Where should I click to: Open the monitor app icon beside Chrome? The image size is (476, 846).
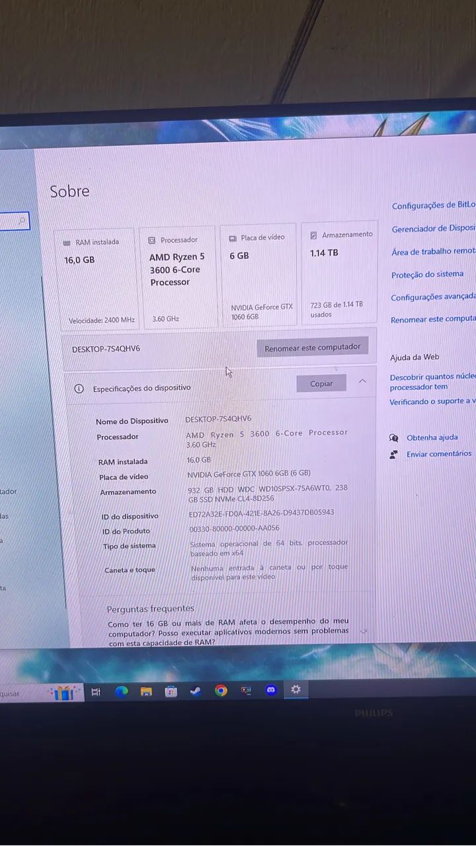click(x=246, y=691)
